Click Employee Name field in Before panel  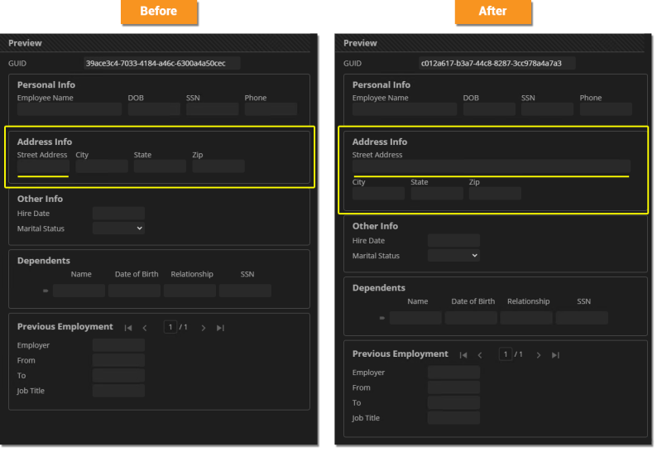[x=70, y=109]
